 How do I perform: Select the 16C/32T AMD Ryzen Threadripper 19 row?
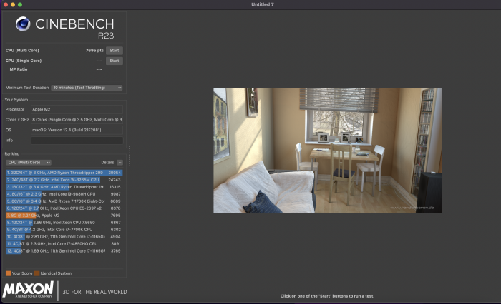(x=64, y=187)
